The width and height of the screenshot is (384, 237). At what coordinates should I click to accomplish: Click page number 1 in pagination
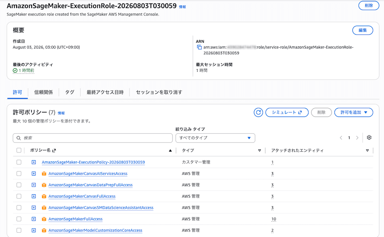pyautogui.click(x=349, y=138)
